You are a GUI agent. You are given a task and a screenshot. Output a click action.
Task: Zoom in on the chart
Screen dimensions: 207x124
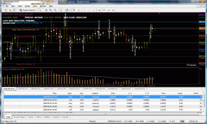coord(51,10)
